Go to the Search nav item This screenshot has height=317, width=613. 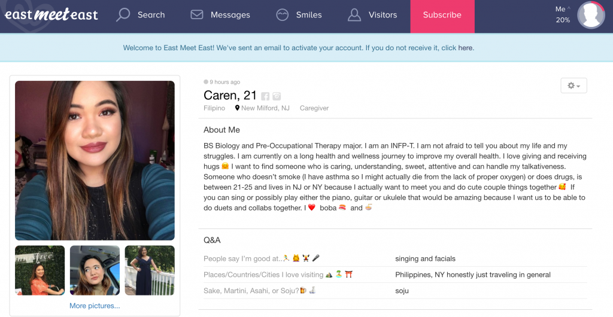coord(140,15)
